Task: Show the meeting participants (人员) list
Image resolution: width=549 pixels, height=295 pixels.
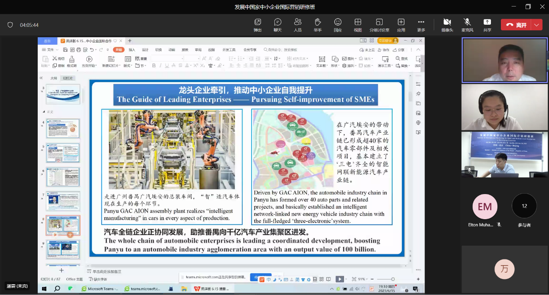Action: pyautogui.click(x=298, y=25)
